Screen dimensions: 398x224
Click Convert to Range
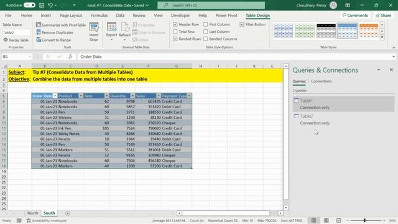[53, 40]
